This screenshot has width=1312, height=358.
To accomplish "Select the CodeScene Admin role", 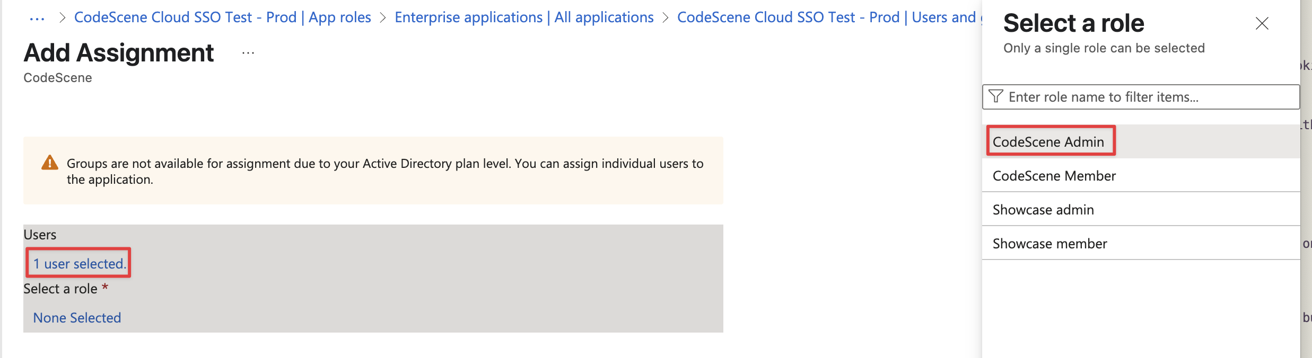I will click(1141, 141).
